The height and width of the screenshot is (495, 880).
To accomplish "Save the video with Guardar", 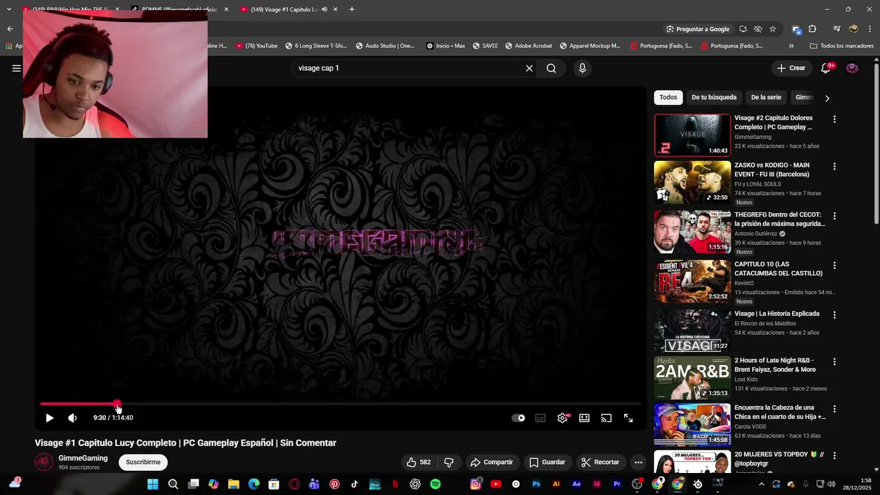I will tap(547, 462).
